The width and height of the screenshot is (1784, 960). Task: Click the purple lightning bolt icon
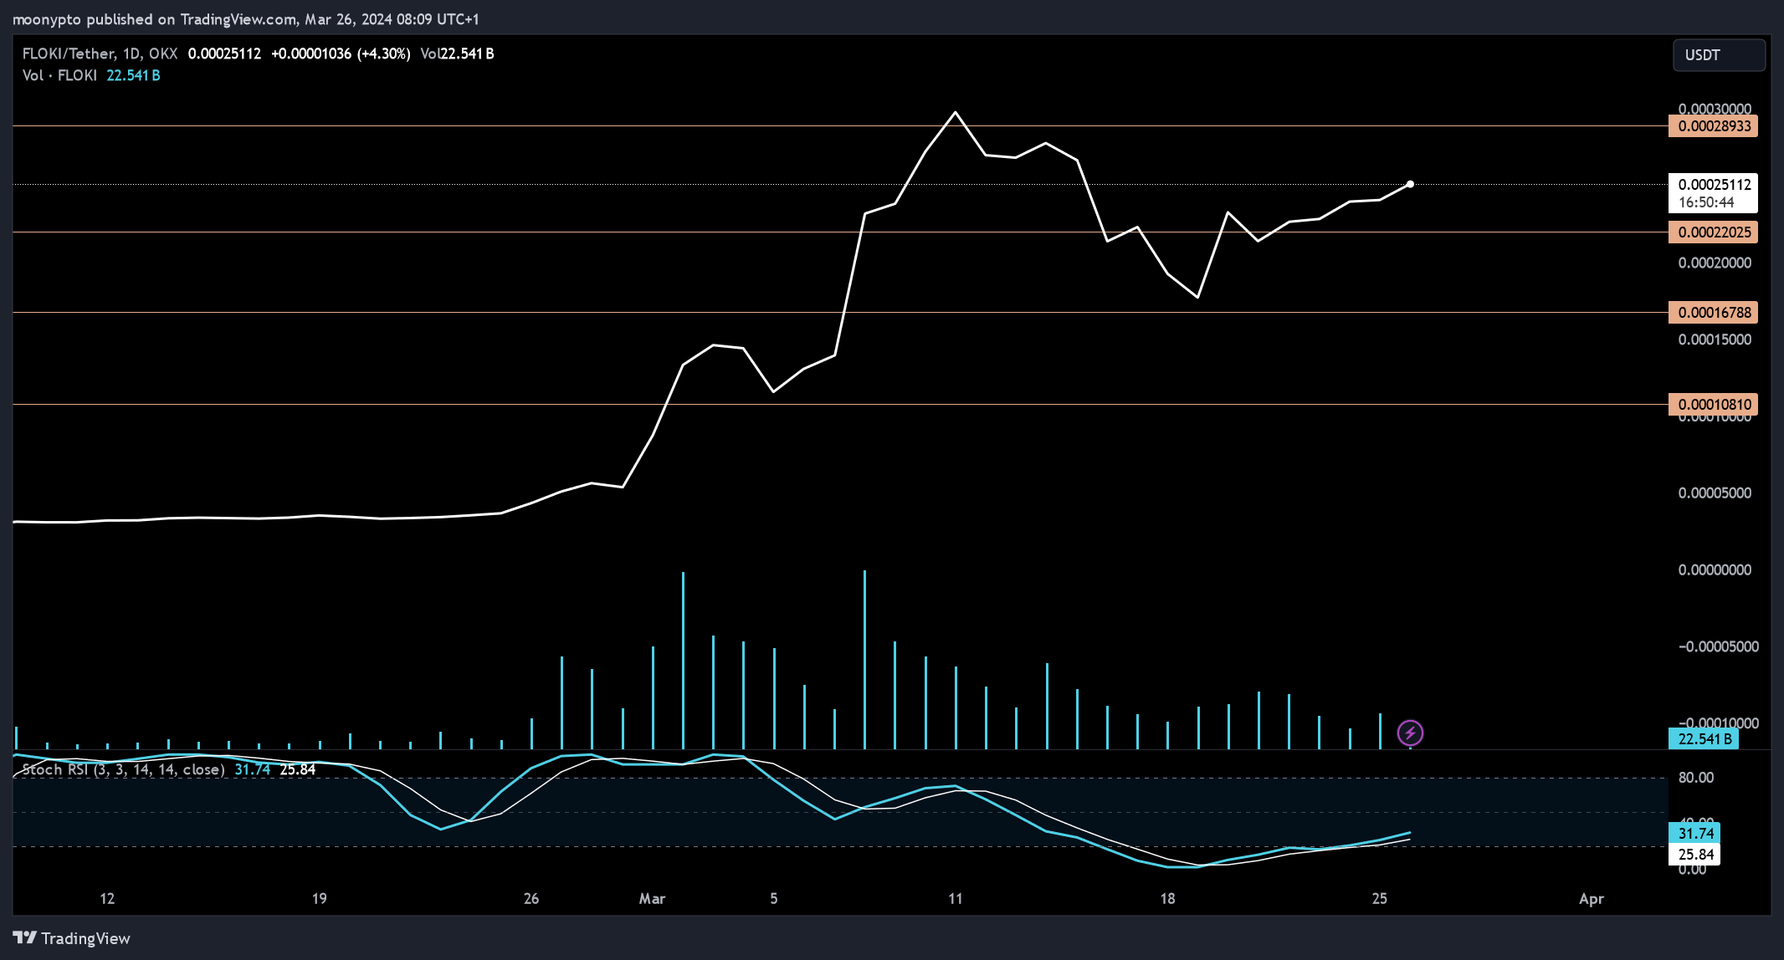coord(1410,733)
